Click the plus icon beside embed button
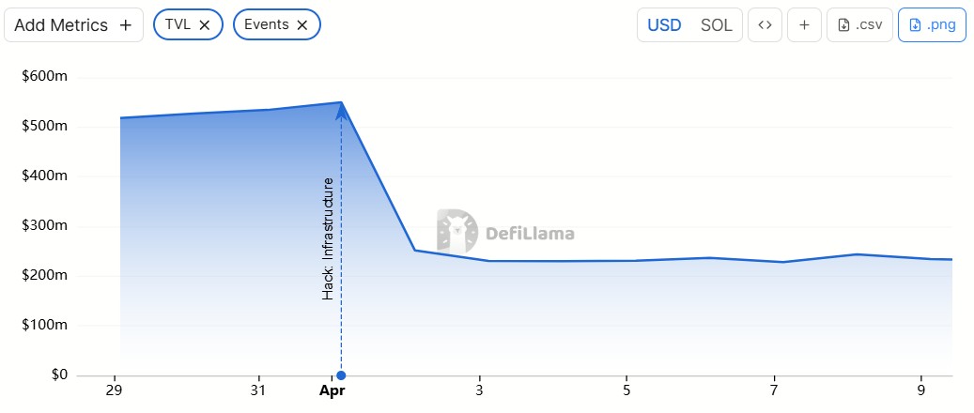974x413 pixels. click(x=804, y=25)
